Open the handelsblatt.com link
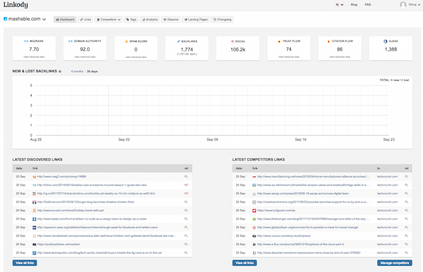This screenshot has width=423, height=272. (107, 236)
